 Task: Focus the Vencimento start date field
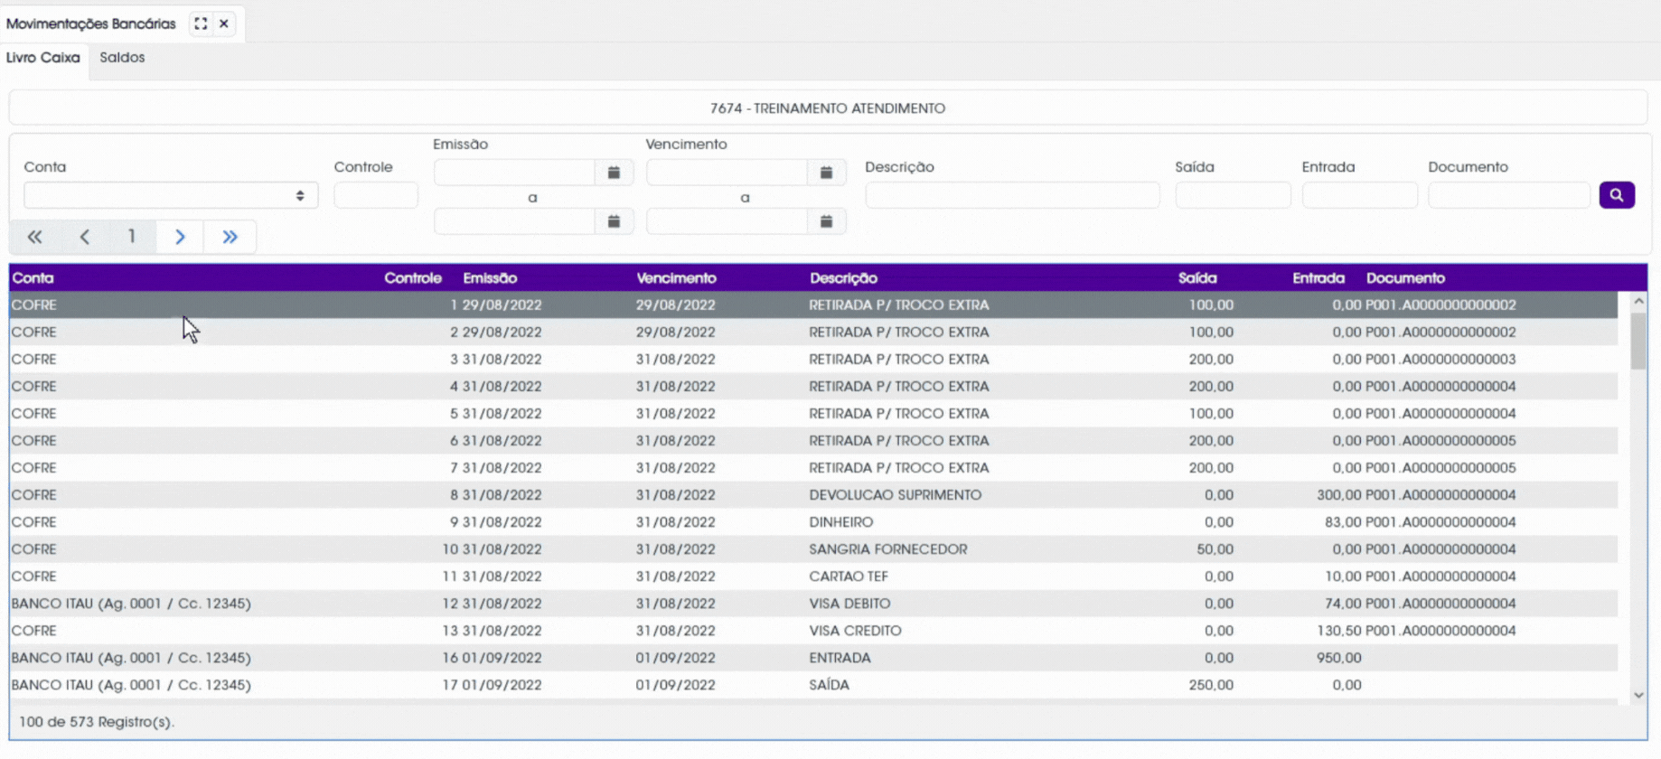click(727, 173)
